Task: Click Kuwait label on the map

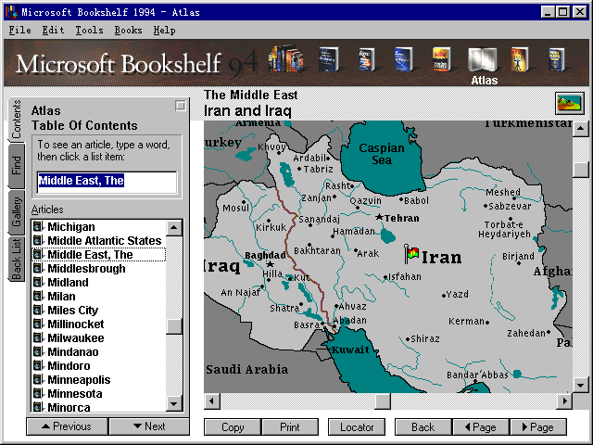Action: pos(350,350)
